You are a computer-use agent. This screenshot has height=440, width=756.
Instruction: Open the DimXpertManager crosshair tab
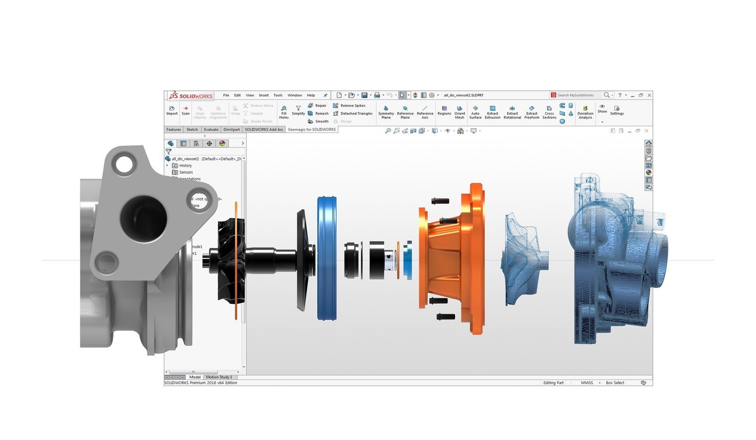pyautogui.click(x=209, y=143)
